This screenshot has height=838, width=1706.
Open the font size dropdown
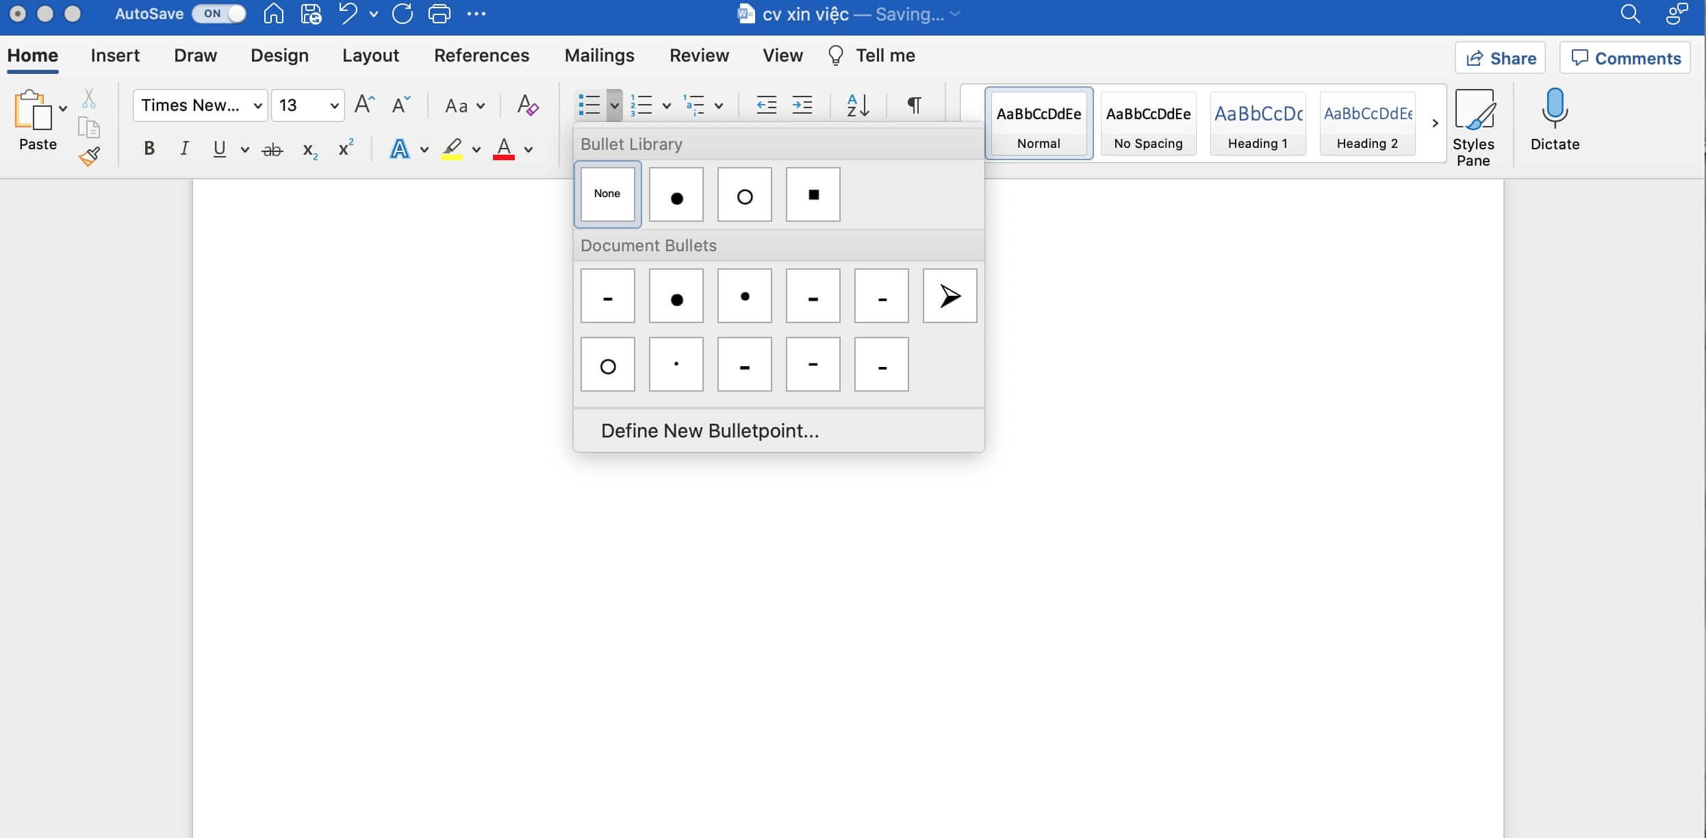click(334, 105)
